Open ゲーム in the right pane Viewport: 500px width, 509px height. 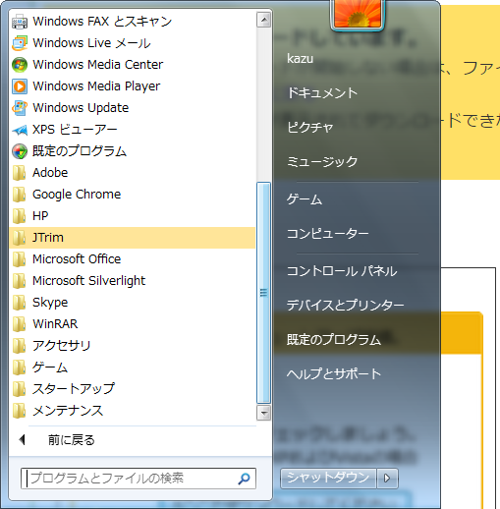(x=305, y=199)
